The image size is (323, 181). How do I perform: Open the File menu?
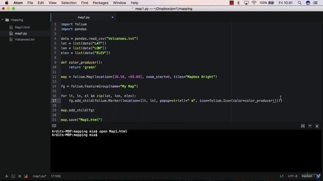30,3
